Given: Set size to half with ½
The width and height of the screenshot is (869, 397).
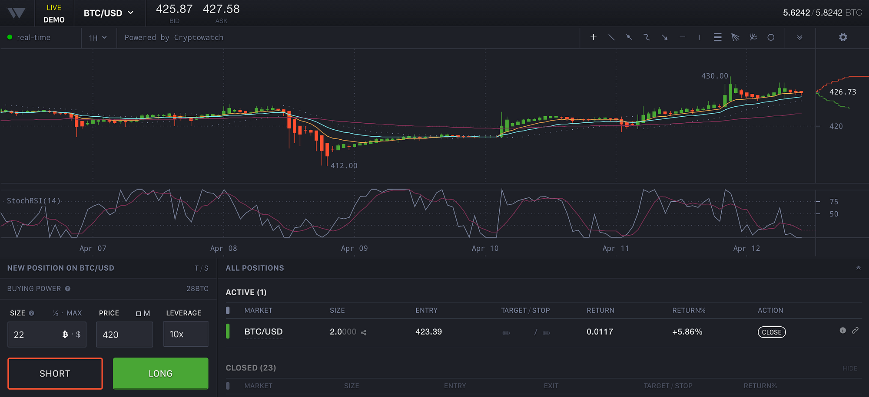Looking at the screenshot, I should pos(56,313).
